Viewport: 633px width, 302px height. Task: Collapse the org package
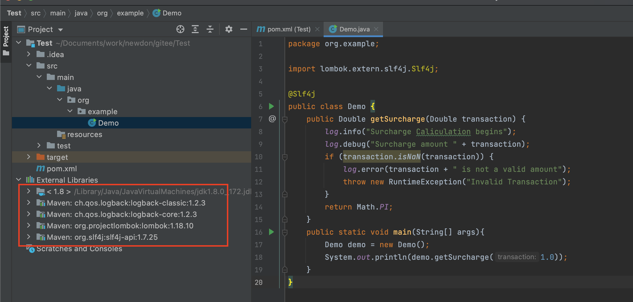pos(60,100)
